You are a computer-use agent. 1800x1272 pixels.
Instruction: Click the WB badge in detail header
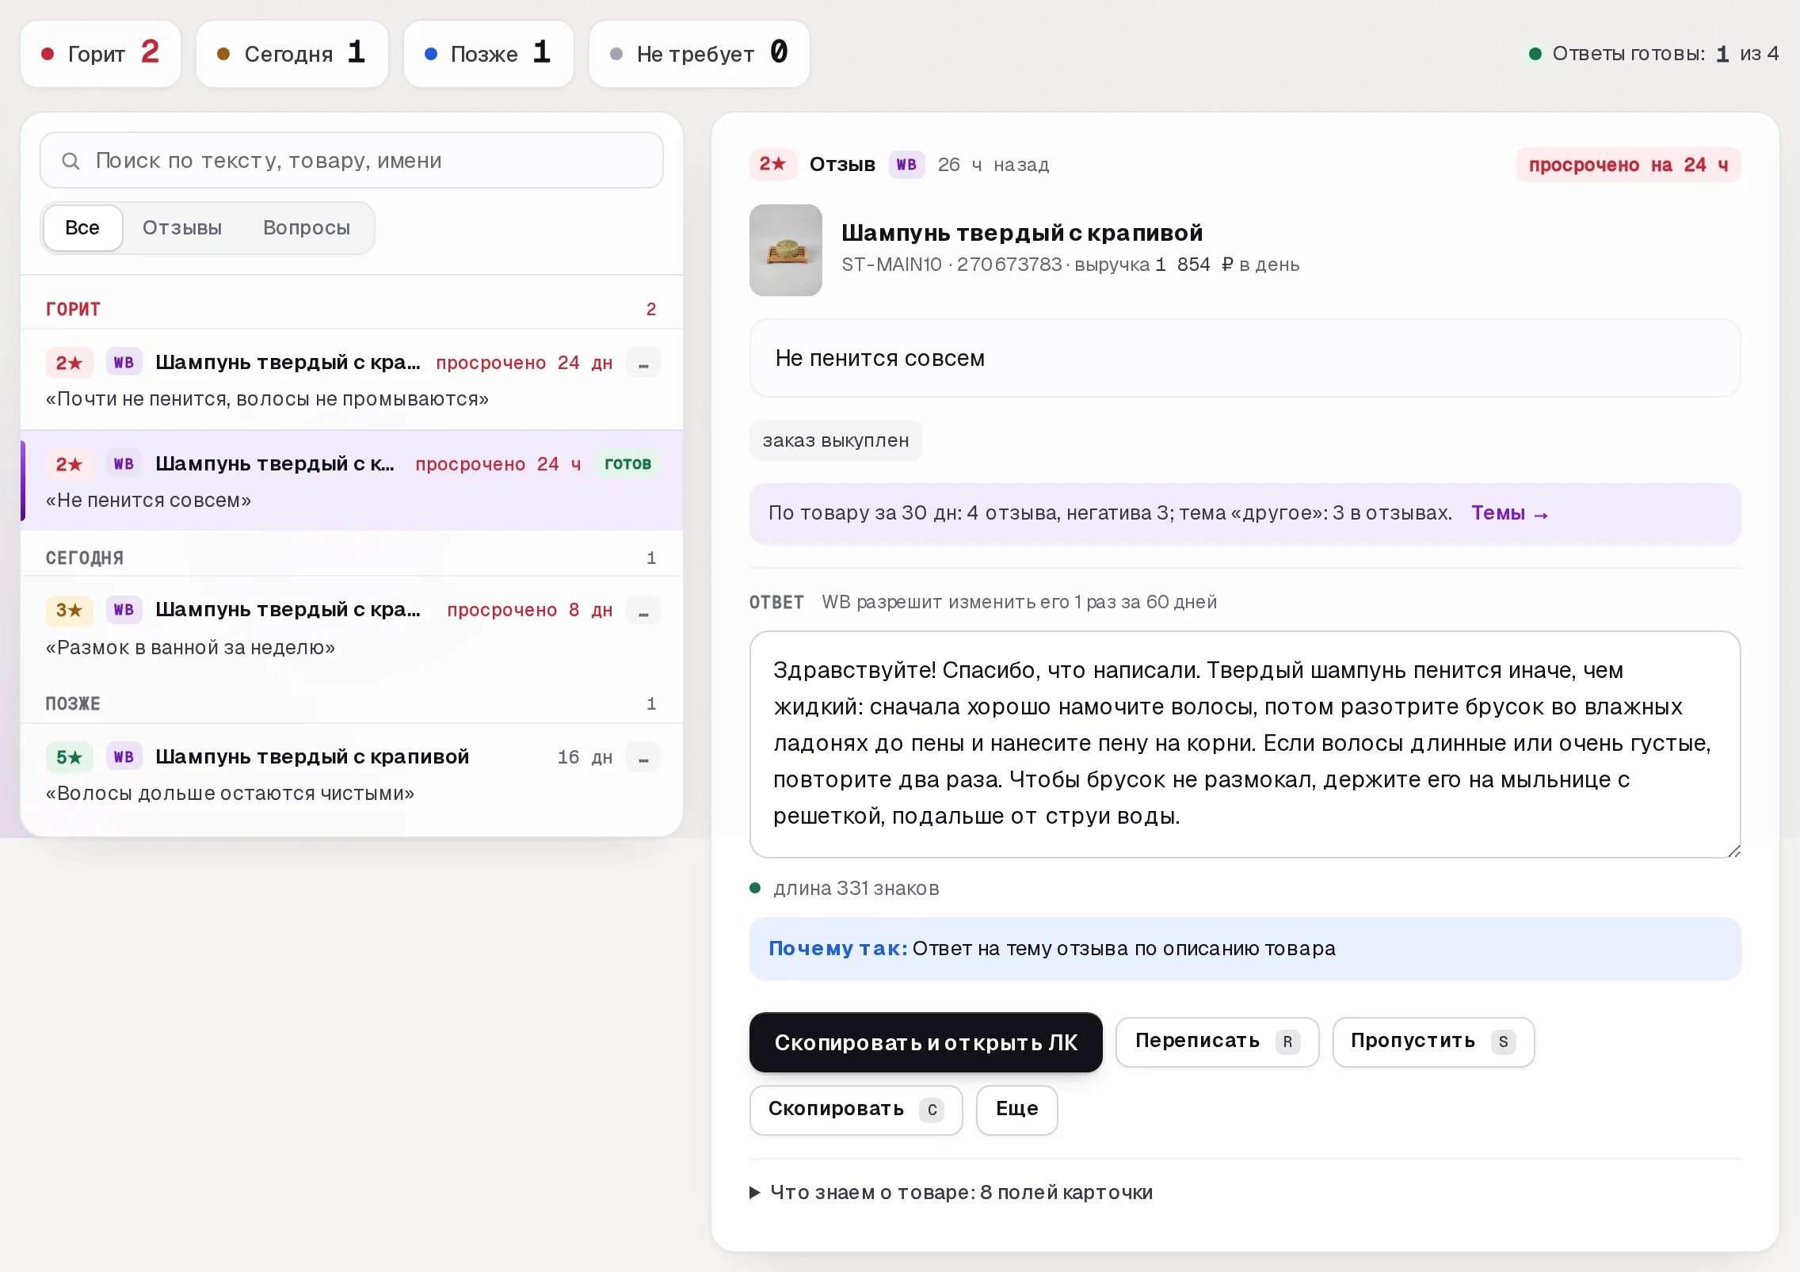[x=906, y=165]
